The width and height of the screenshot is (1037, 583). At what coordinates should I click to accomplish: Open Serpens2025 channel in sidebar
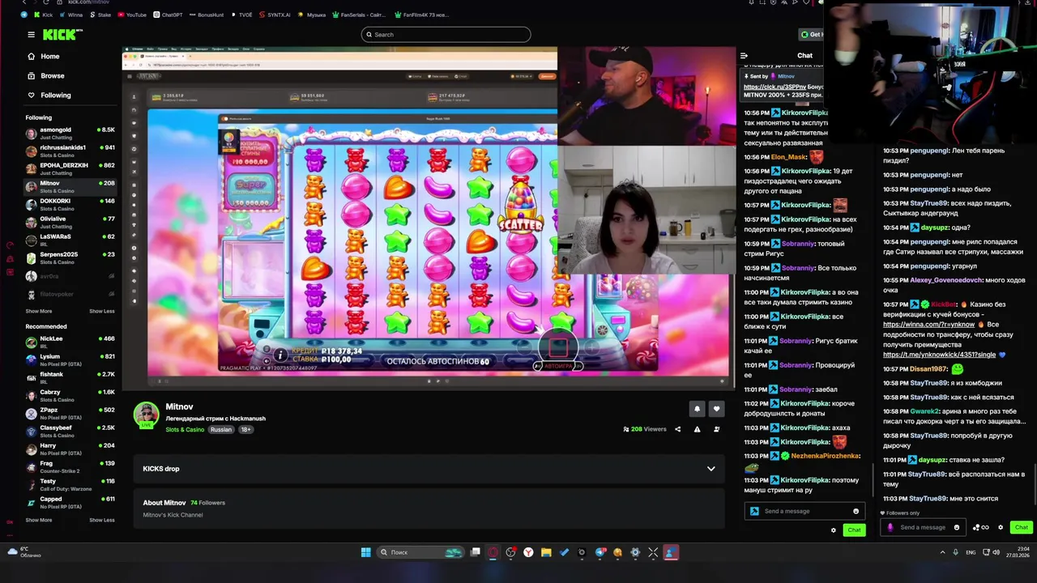[70, 257]
